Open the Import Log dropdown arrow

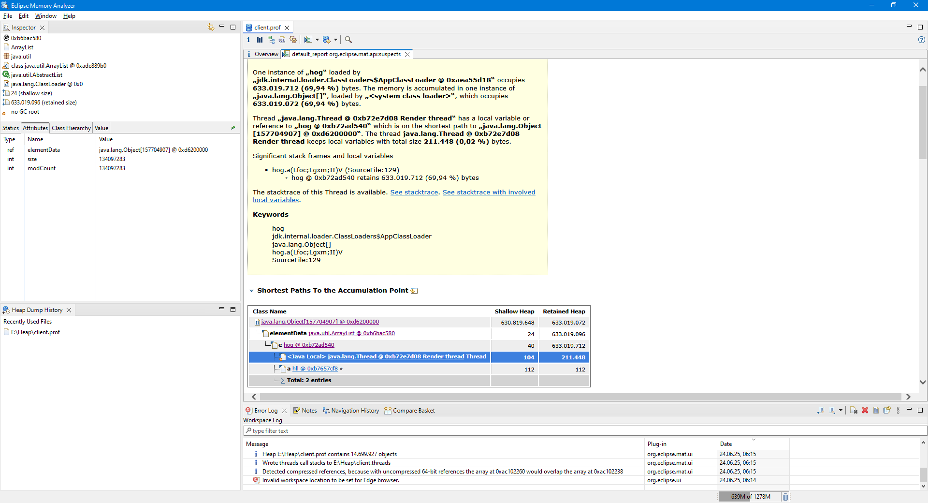[x=841, y=410]
